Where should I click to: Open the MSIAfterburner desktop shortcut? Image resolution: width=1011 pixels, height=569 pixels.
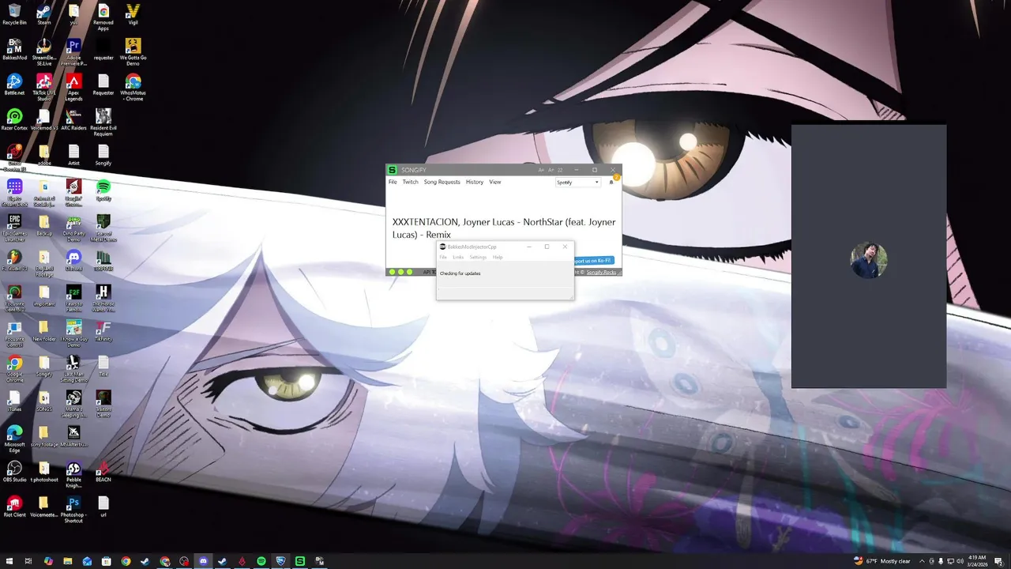(73, 436)
